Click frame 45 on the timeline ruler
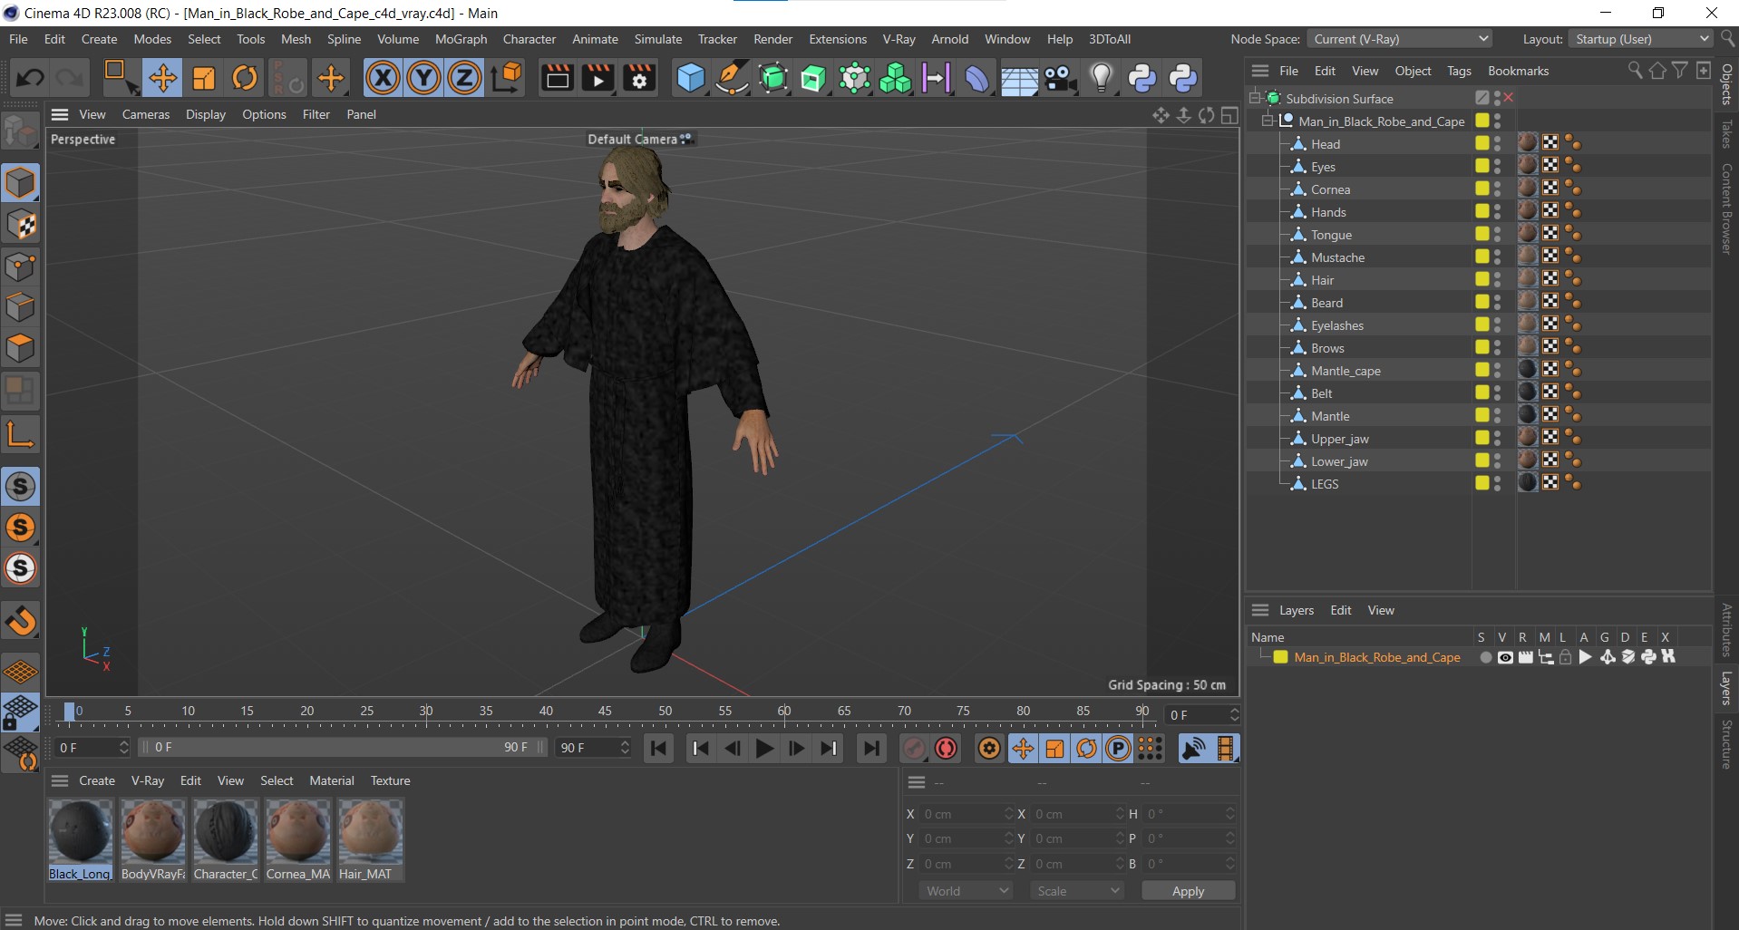The image size is (1739, 930). (605, 712)
